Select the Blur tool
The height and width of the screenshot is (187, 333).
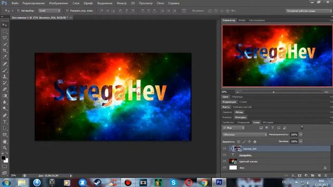click(5, 102)
